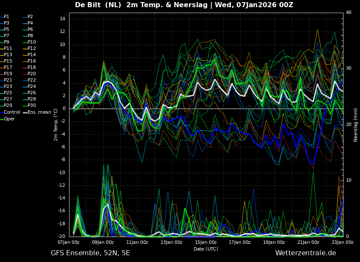Click the Control run legend entry
Image resolution: width=360 pixels, height=262 pixels.
pyautogui.click(x=10, y=112)
